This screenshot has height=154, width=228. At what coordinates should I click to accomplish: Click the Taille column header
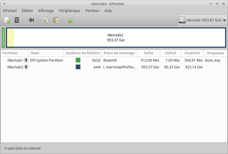coord(148,53)
